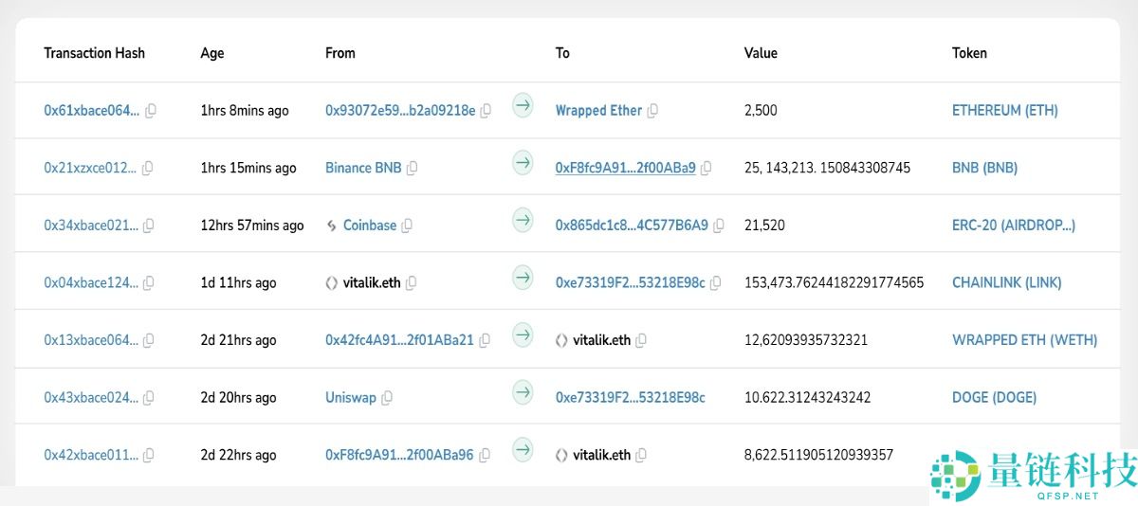The image size is (1138, 506).
Task: Copy transaction hash 0x42xbace011
Action: point(149,456)
